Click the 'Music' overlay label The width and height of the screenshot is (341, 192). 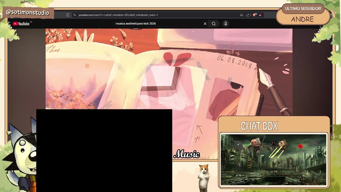tap(186, 154)
